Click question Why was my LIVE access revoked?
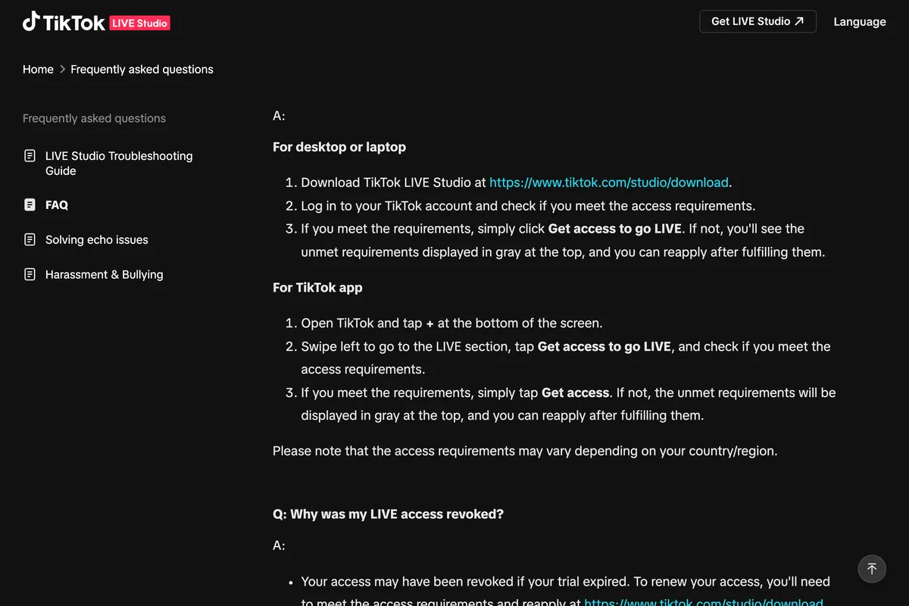The width and height of the screenshot is (909, 606). point(388,514)
